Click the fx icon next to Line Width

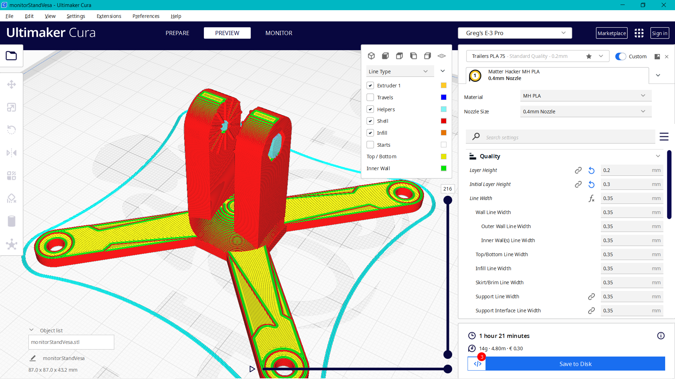591,198
